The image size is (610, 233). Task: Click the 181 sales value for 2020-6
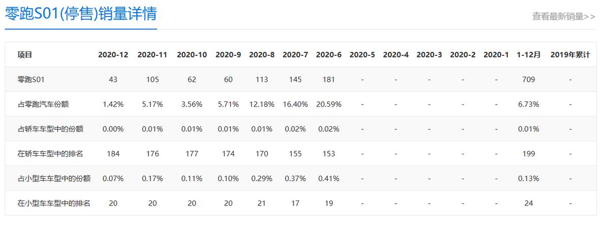[328, 80]
